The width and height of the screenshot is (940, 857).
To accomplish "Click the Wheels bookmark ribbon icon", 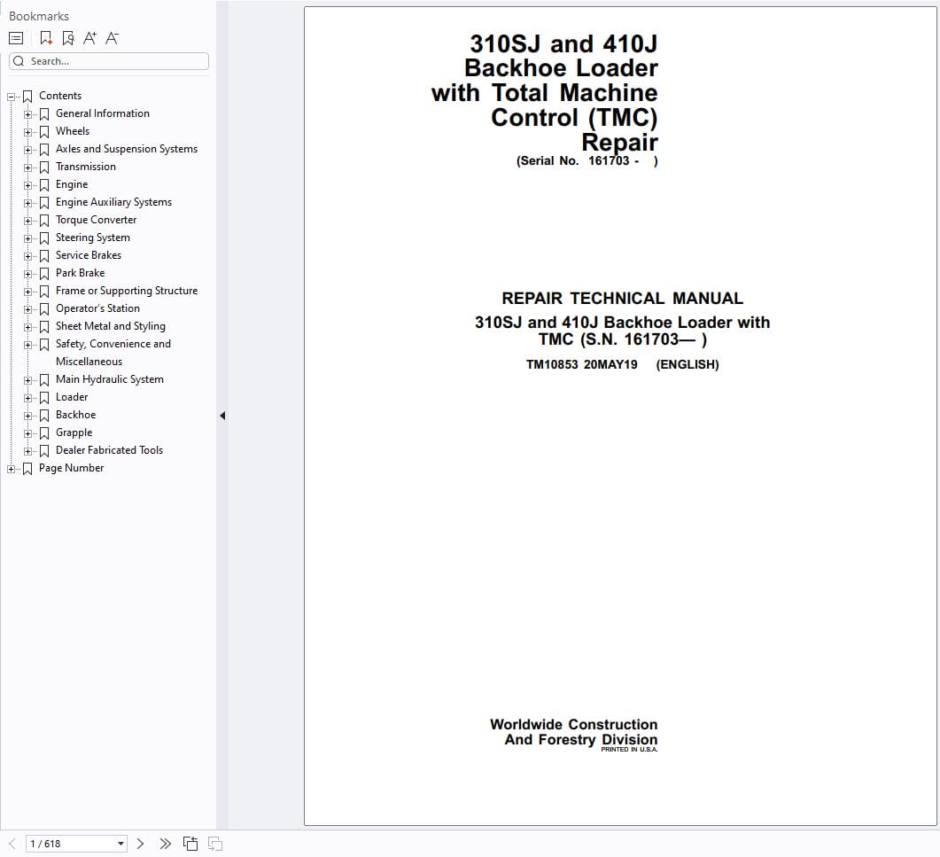I will coord(44,132).
